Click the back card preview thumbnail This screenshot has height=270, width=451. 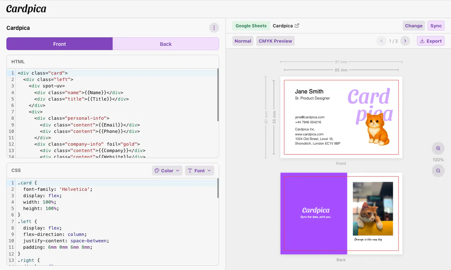tap(341, 214)
